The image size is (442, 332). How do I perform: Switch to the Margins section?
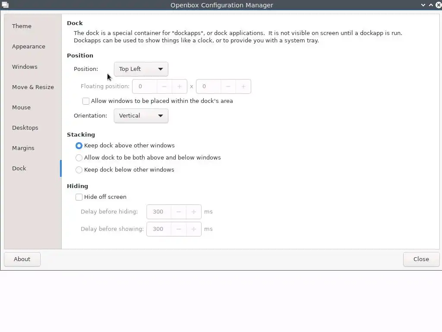(33, 148)
